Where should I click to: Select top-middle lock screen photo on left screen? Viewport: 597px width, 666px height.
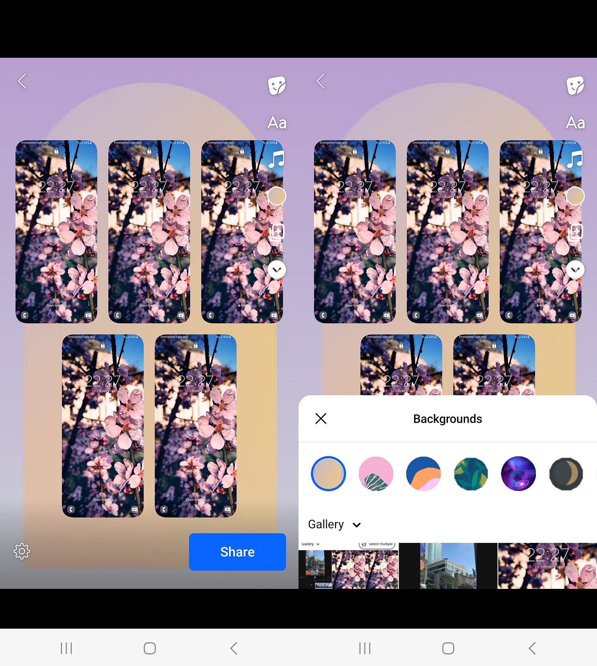(x=149, y=231)
